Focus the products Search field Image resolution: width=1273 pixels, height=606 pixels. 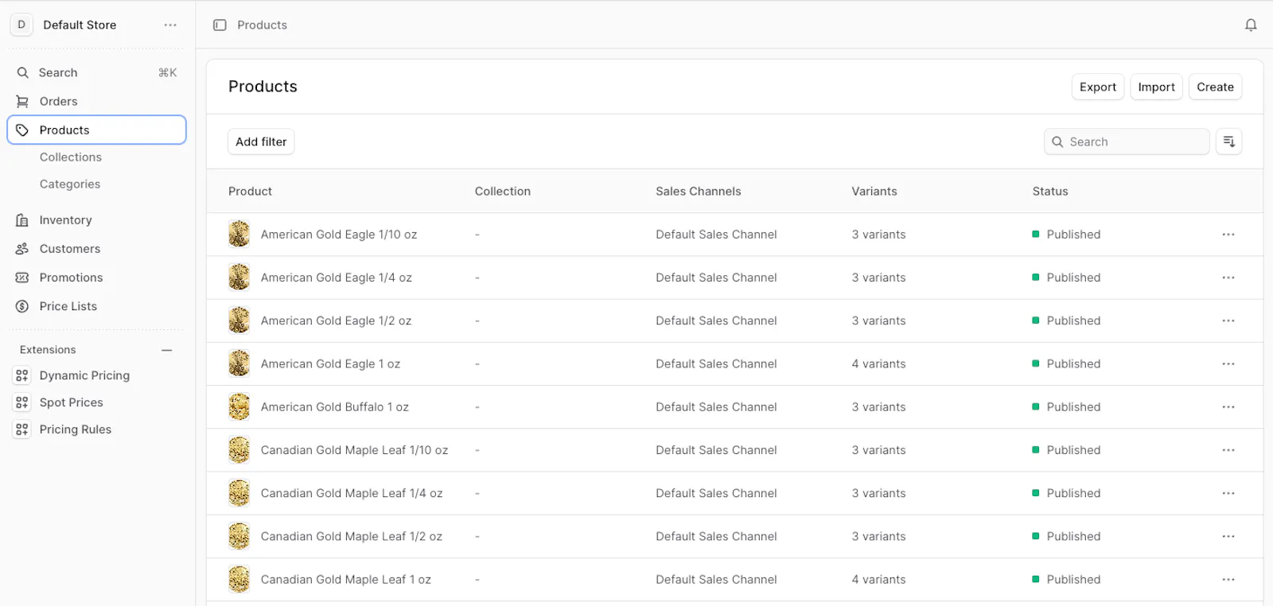click(x=1127, y=142)
